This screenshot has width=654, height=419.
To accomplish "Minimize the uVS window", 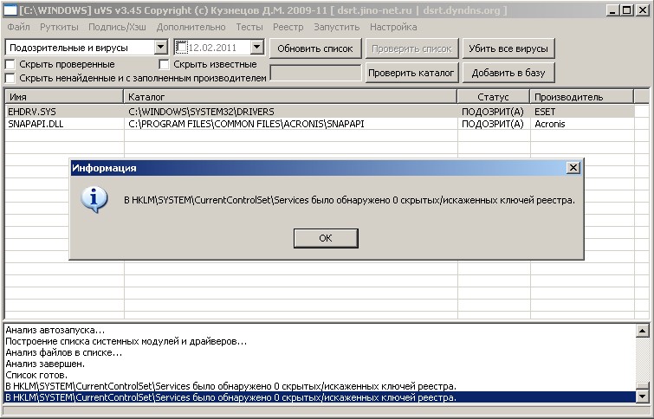I will [x=612, y=10].
